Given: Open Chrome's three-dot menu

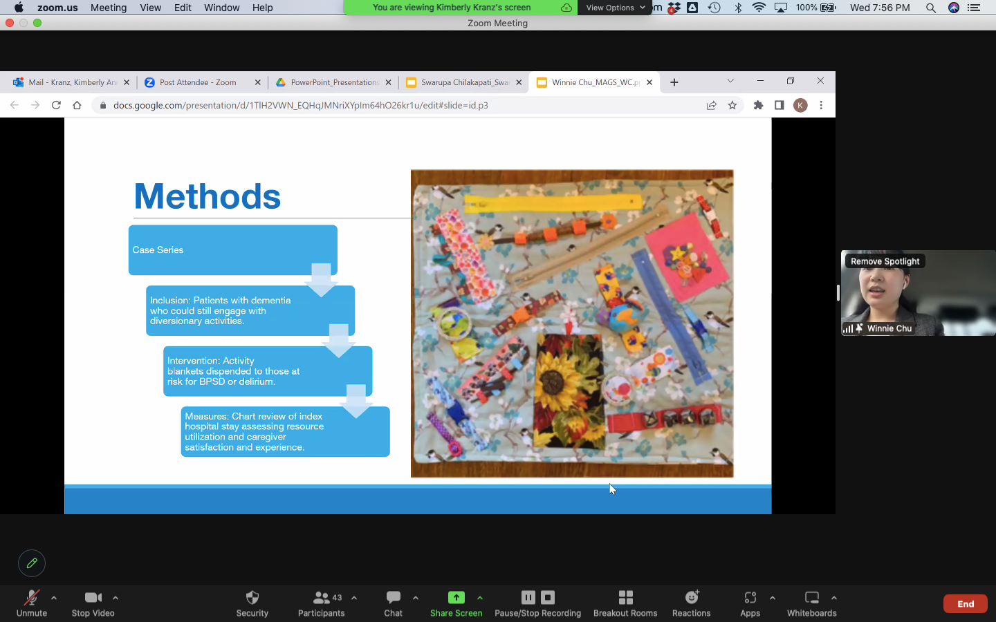Looking at the screenshot, I should click(821, 105).
